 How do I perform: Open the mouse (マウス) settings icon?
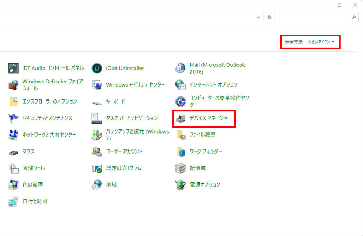click(13, 152)
